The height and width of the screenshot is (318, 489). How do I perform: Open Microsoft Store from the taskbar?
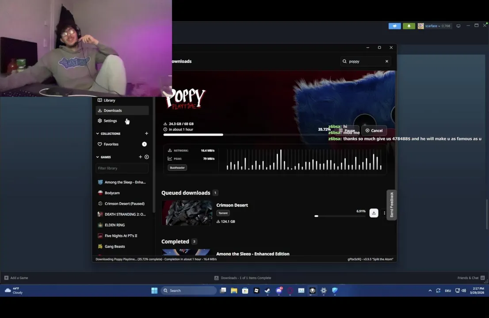245,291
